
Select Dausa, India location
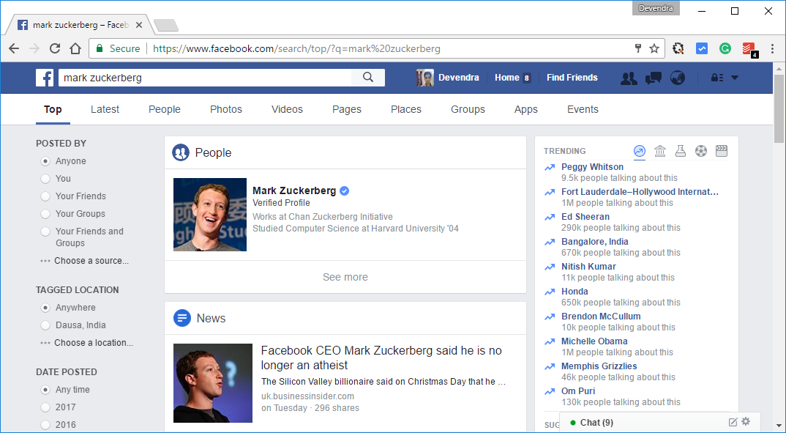pyautogui.click(x=45, y=325)
